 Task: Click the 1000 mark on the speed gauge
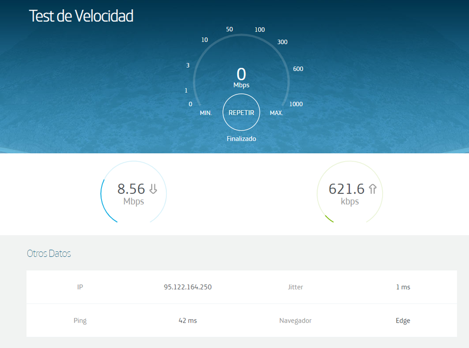[296, 104]
